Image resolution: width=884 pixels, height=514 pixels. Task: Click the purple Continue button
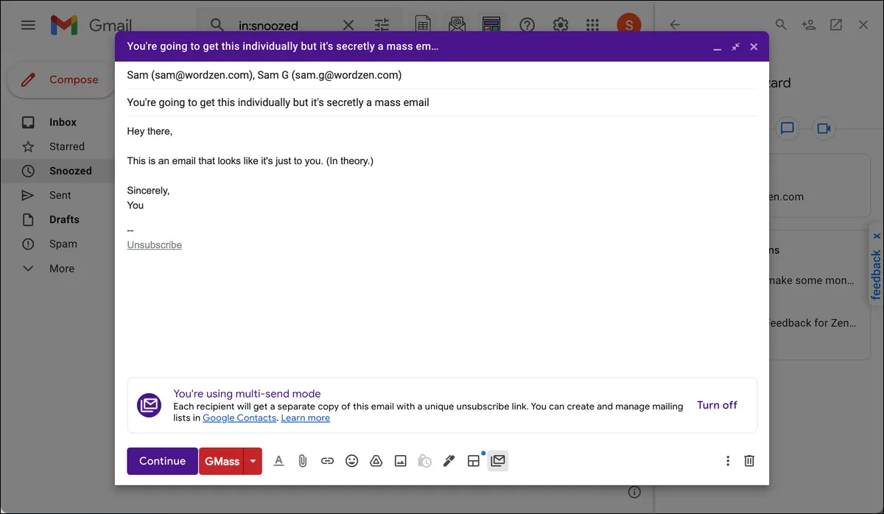[x=162, y=461]
